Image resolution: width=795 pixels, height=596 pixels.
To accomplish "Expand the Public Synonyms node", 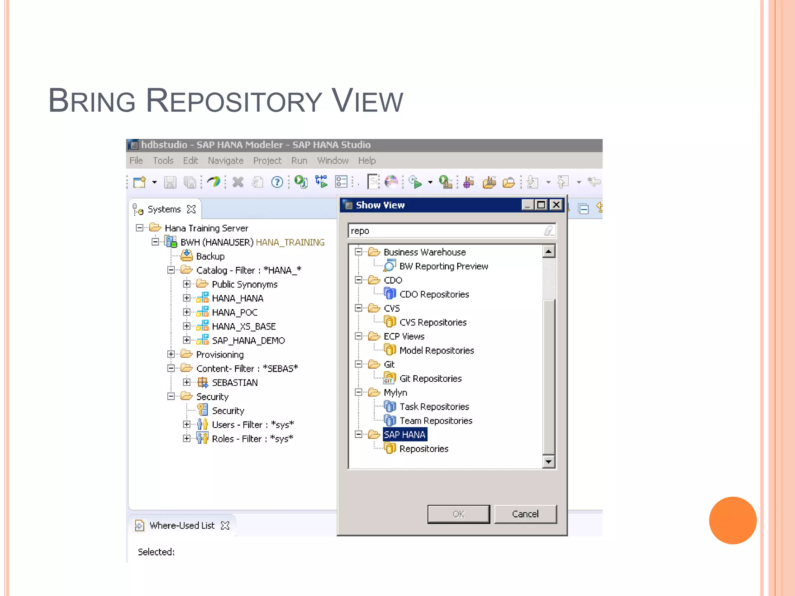I will 187,284.
